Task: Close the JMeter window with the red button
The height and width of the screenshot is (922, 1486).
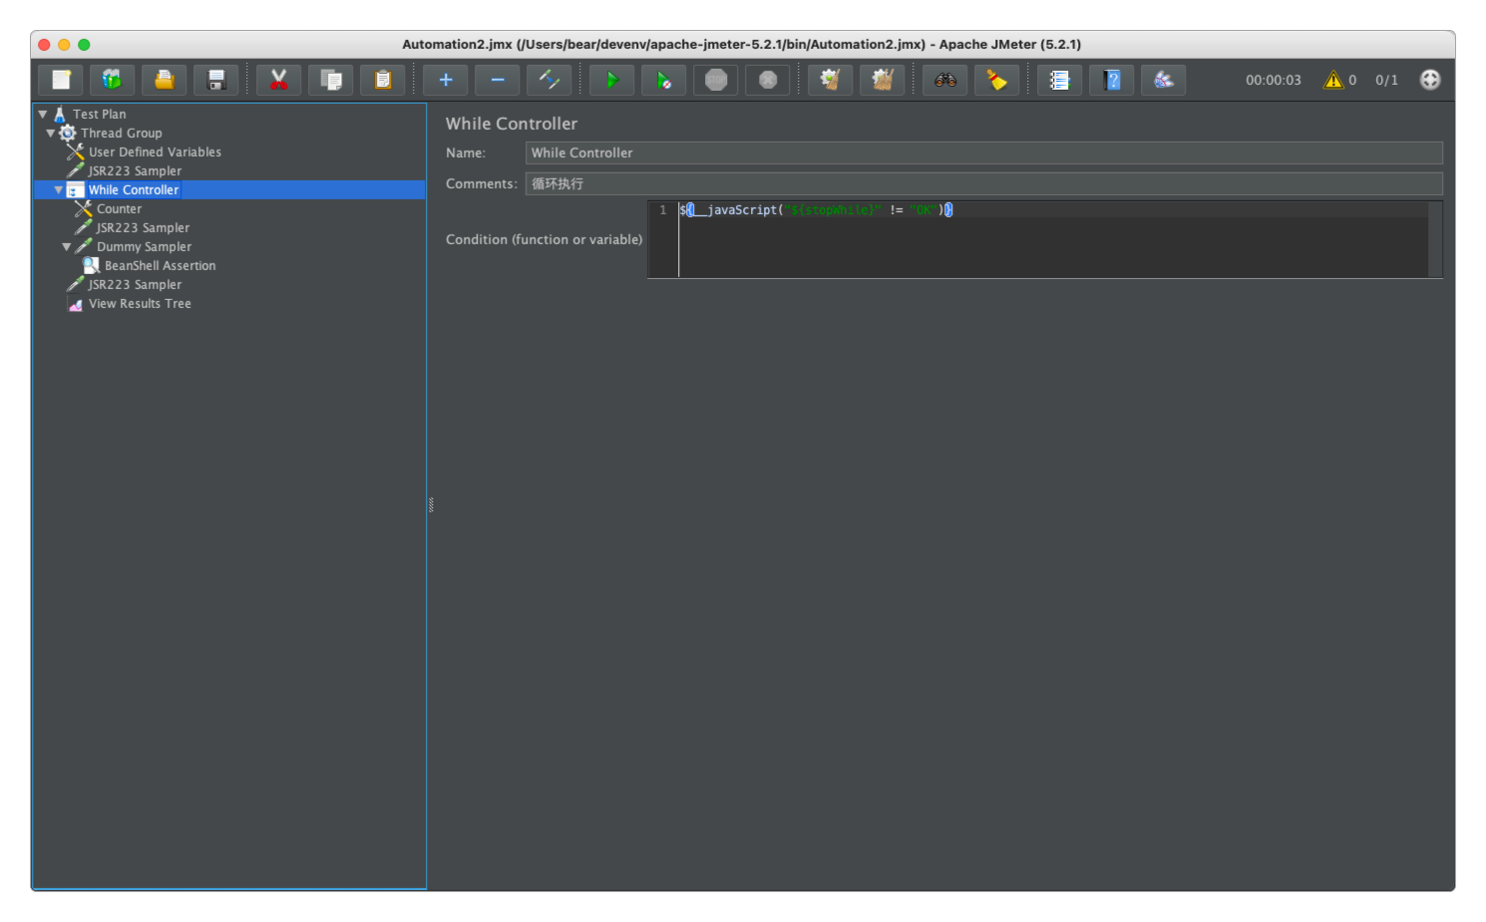Action: [44, 45]
